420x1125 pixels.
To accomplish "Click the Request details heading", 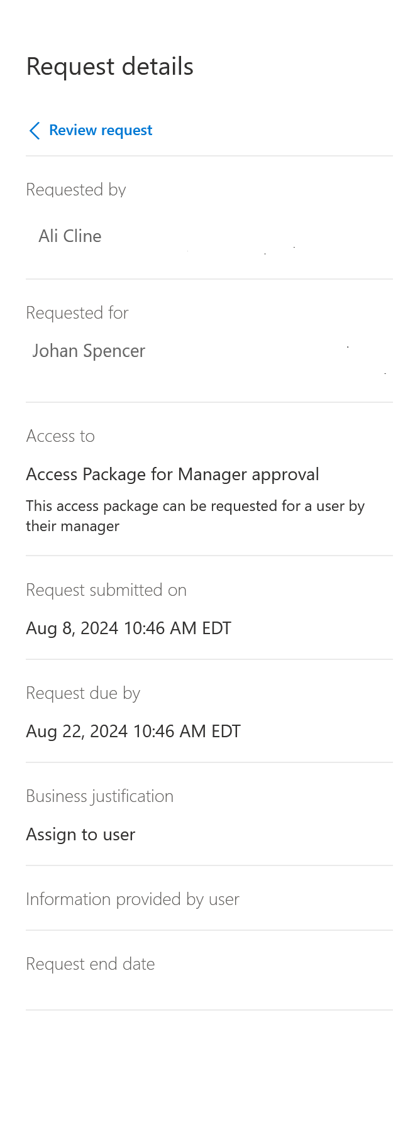I will tap(110, 67).
